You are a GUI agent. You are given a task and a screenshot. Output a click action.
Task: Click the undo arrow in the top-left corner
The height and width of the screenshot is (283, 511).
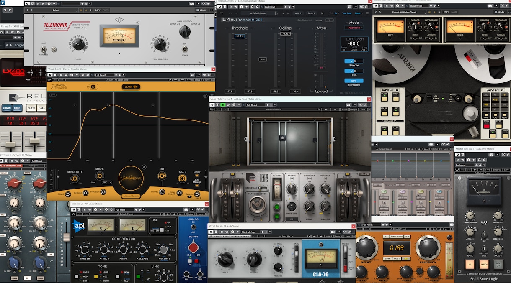(x=5, y=10)
